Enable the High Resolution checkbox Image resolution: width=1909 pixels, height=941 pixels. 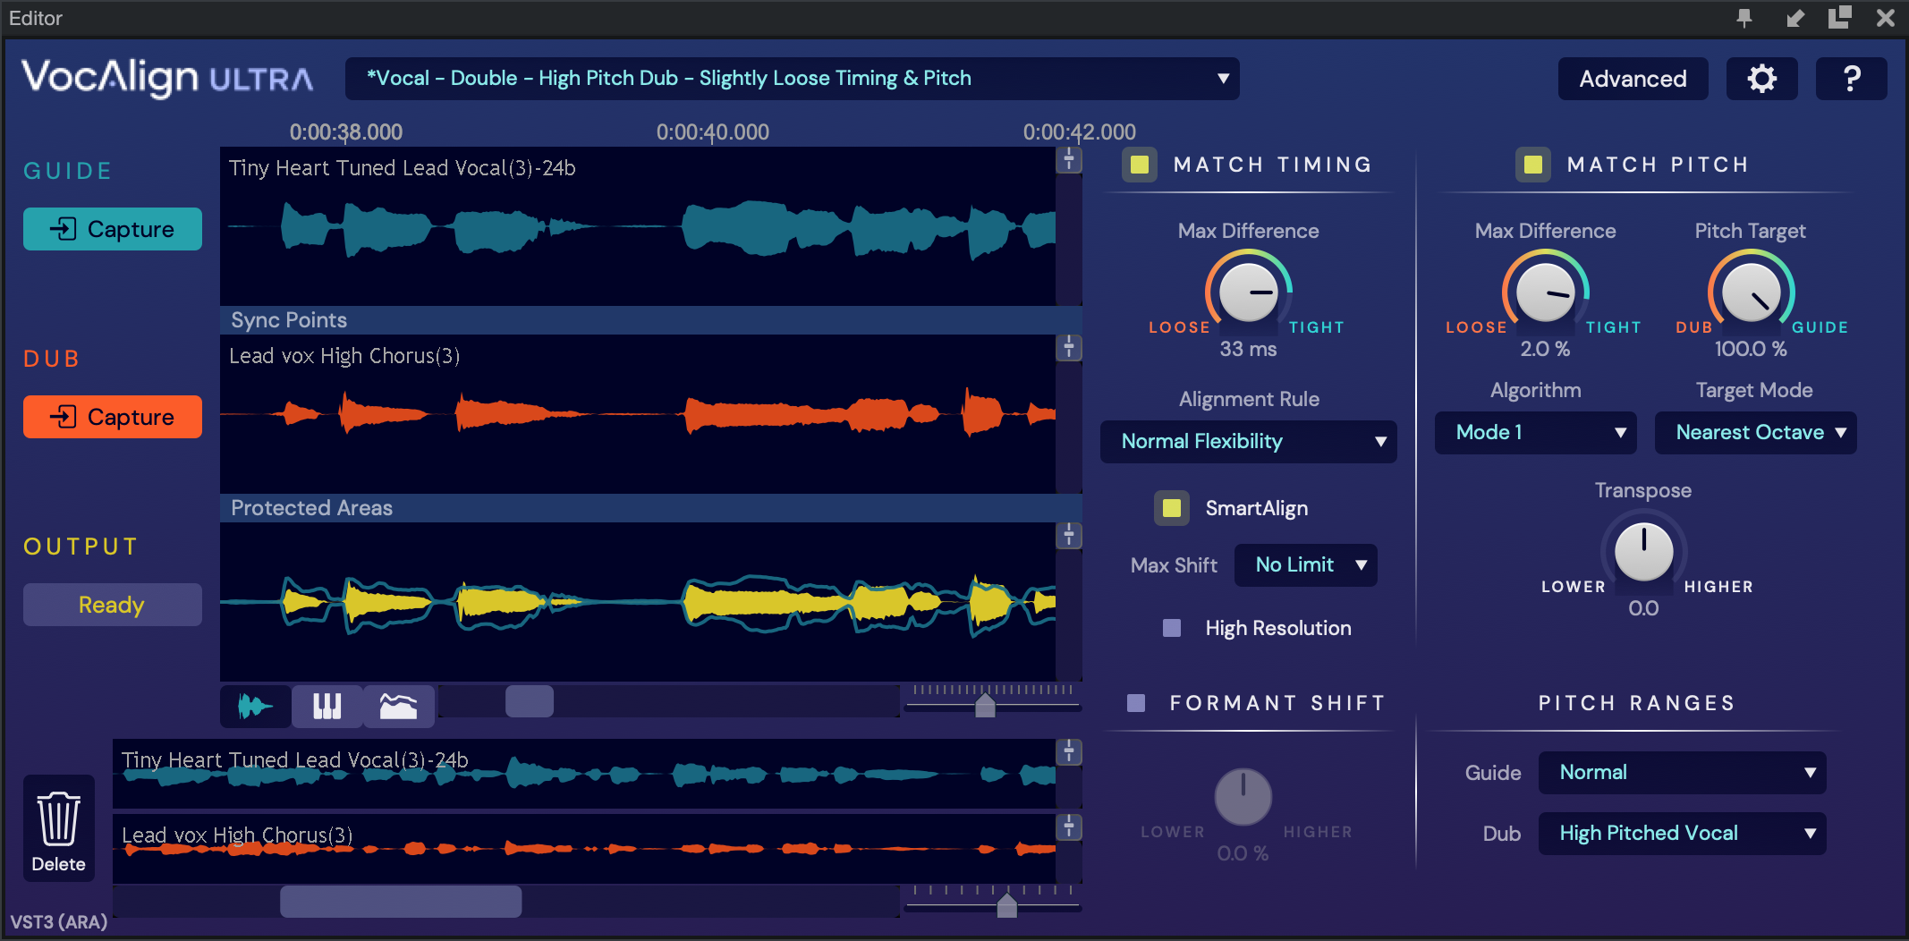(x=1171, y=628)
